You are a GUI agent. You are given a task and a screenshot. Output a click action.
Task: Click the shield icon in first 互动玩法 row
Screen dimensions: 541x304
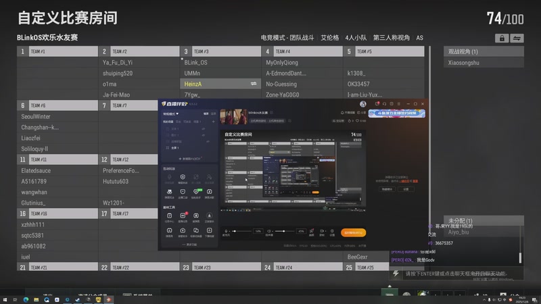pos(183,177)
